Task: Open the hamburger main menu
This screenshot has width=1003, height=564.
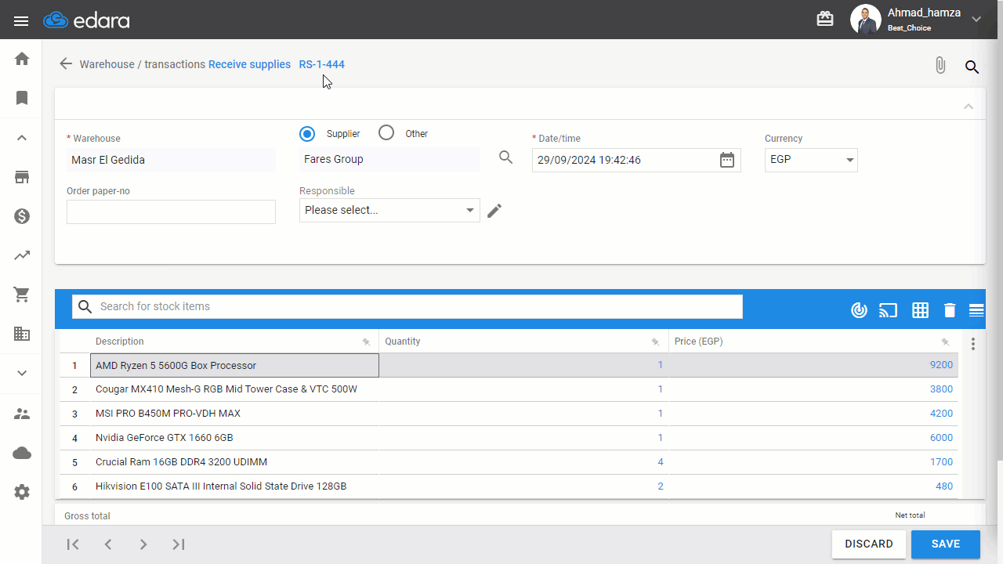Action: coord(21,21)
